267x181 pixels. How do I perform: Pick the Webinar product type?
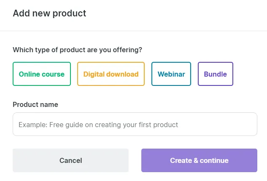pos(171,74)
